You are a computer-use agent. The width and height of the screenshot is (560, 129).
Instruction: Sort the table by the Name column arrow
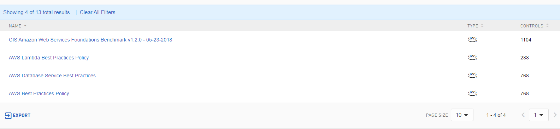[25, 26]
